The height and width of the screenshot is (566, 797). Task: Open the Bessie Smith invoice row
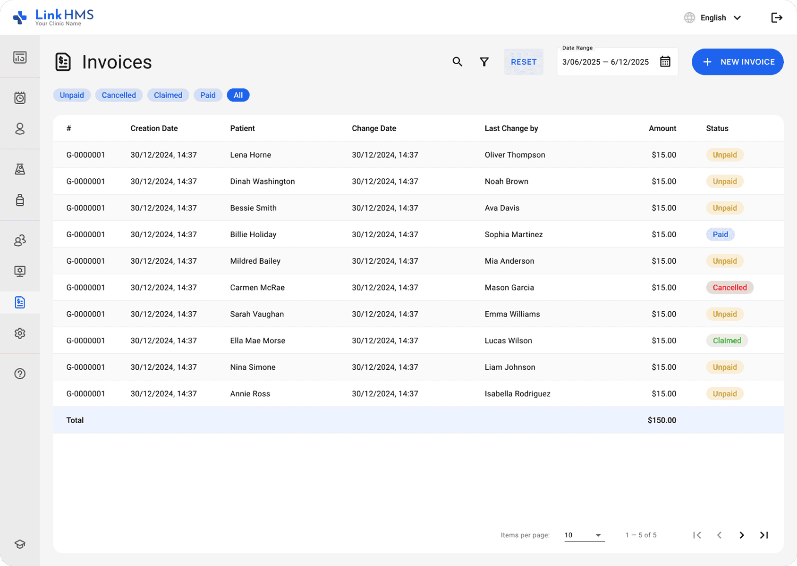pos(418,208)
